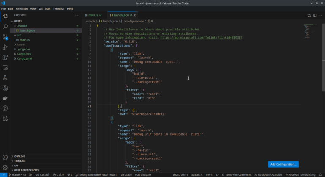Open the Terminal menu
325x177 pixels.
pyautogui.click(x=59, y=9)
